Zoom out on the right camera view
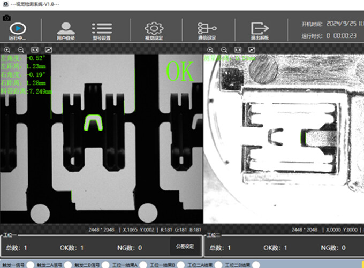 tap(224, 50)
